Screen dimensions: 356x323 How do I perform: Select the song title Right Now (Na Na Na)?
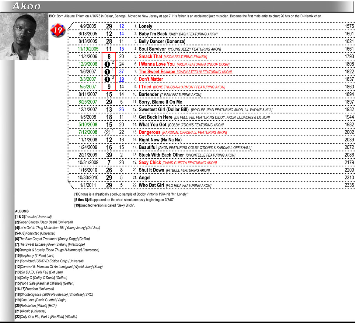click(x=160, y=140)
